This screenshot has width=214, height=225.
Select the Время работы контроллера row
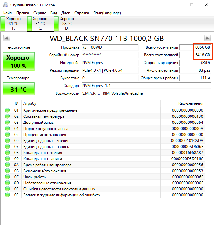click(x=104, y=165)
